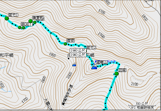Image resolution: width=161 pixels, height=111 pixels.
Task: Click the 300 公尺 map scale bar
Action: click(142, 105)
